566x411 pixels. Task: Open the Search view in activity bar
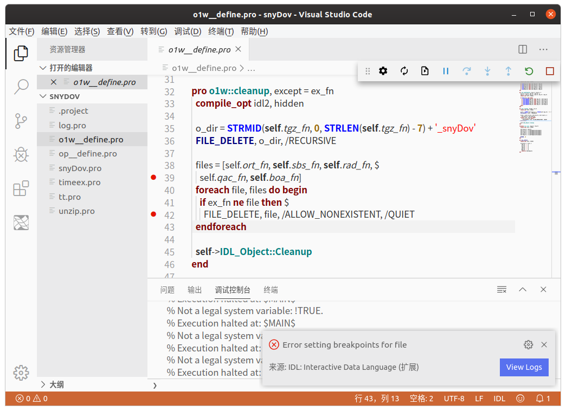pos(21,87)
